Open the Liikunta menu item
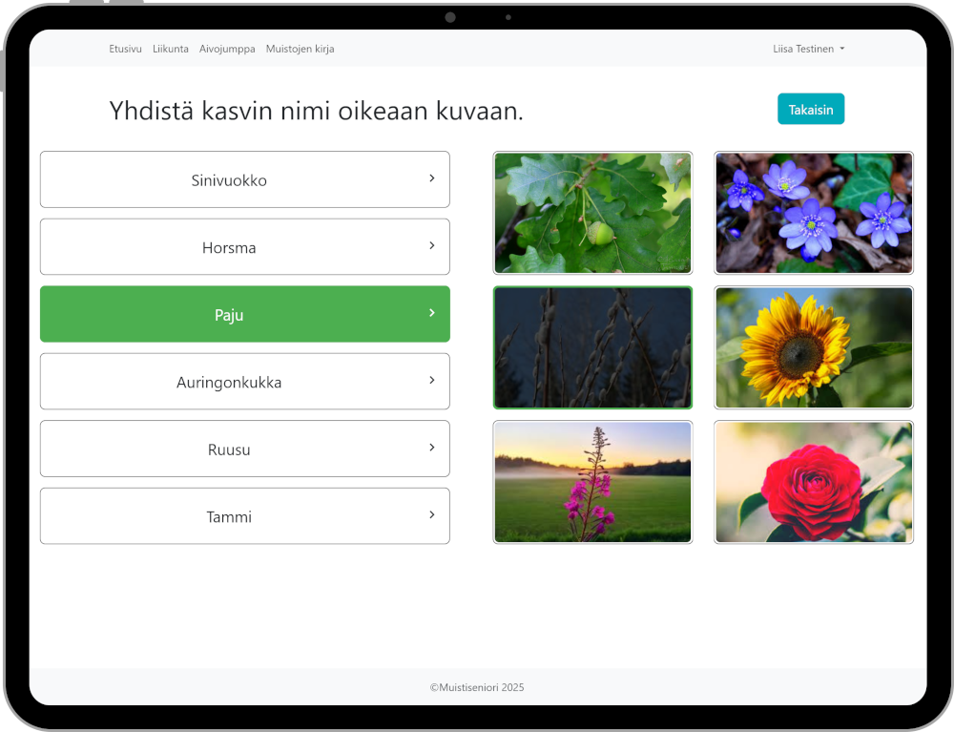 pos(171,49)
